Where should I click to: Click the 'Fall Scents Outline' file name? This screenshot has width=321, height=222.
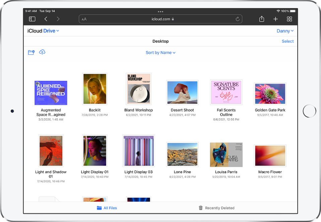[226, 112]
